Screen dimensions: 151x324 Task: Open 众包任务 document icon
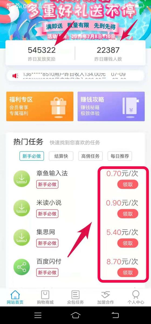(x=75, y=295)
